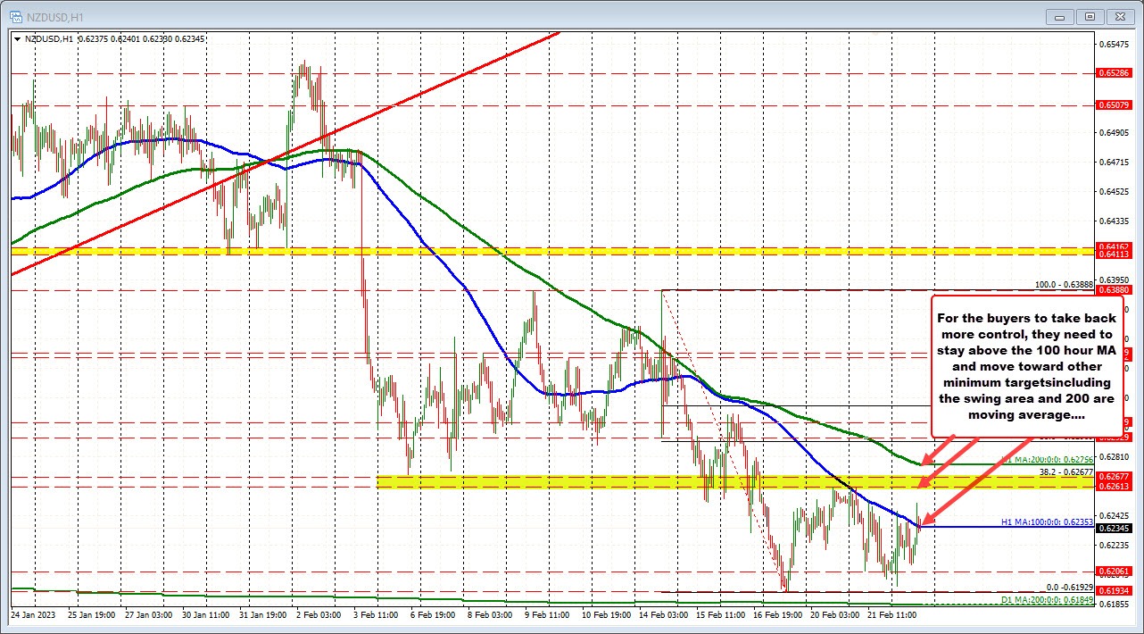Click the D1 MA:200:0:0: 0.61849 label
The width and height of the screenshot is (1144, 634).
(x=1045, y=599)
